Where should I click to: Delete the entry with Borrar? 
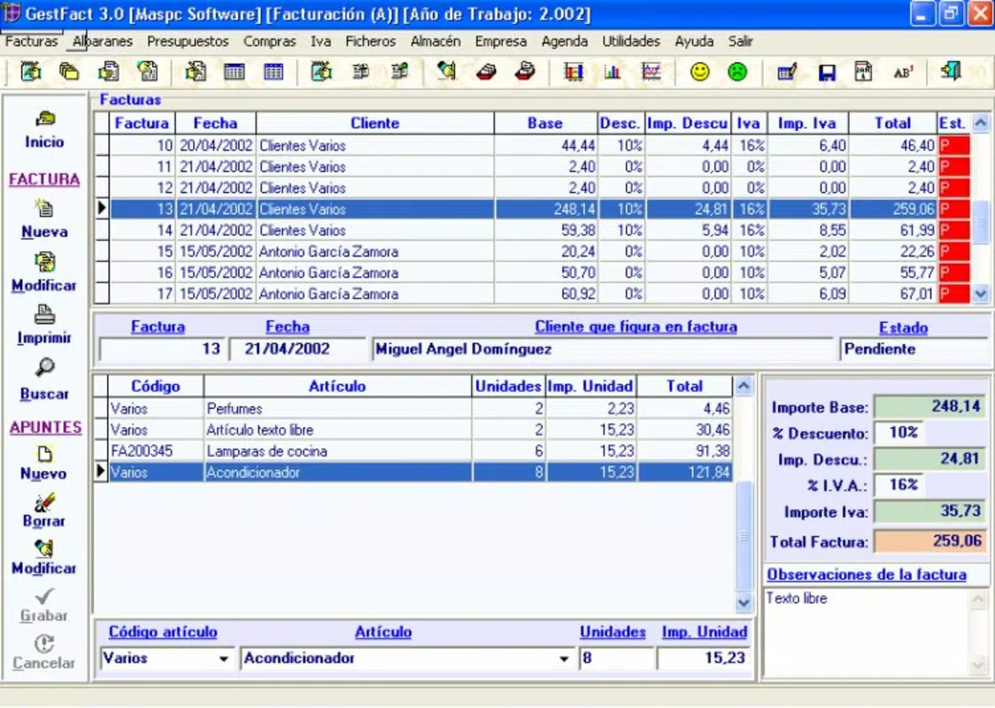pos(44,511)
